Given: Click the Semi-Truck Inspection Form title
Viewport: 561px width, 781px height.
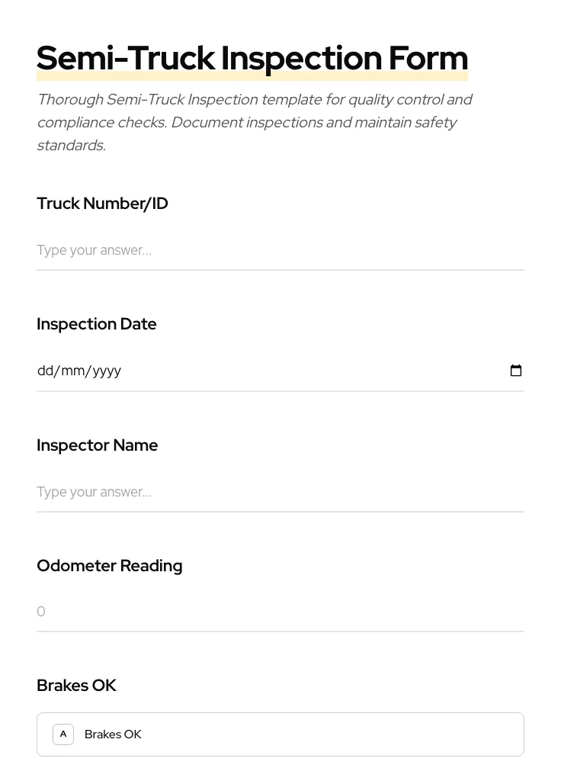Looking at the screenshot, I should tap(252, 57).
